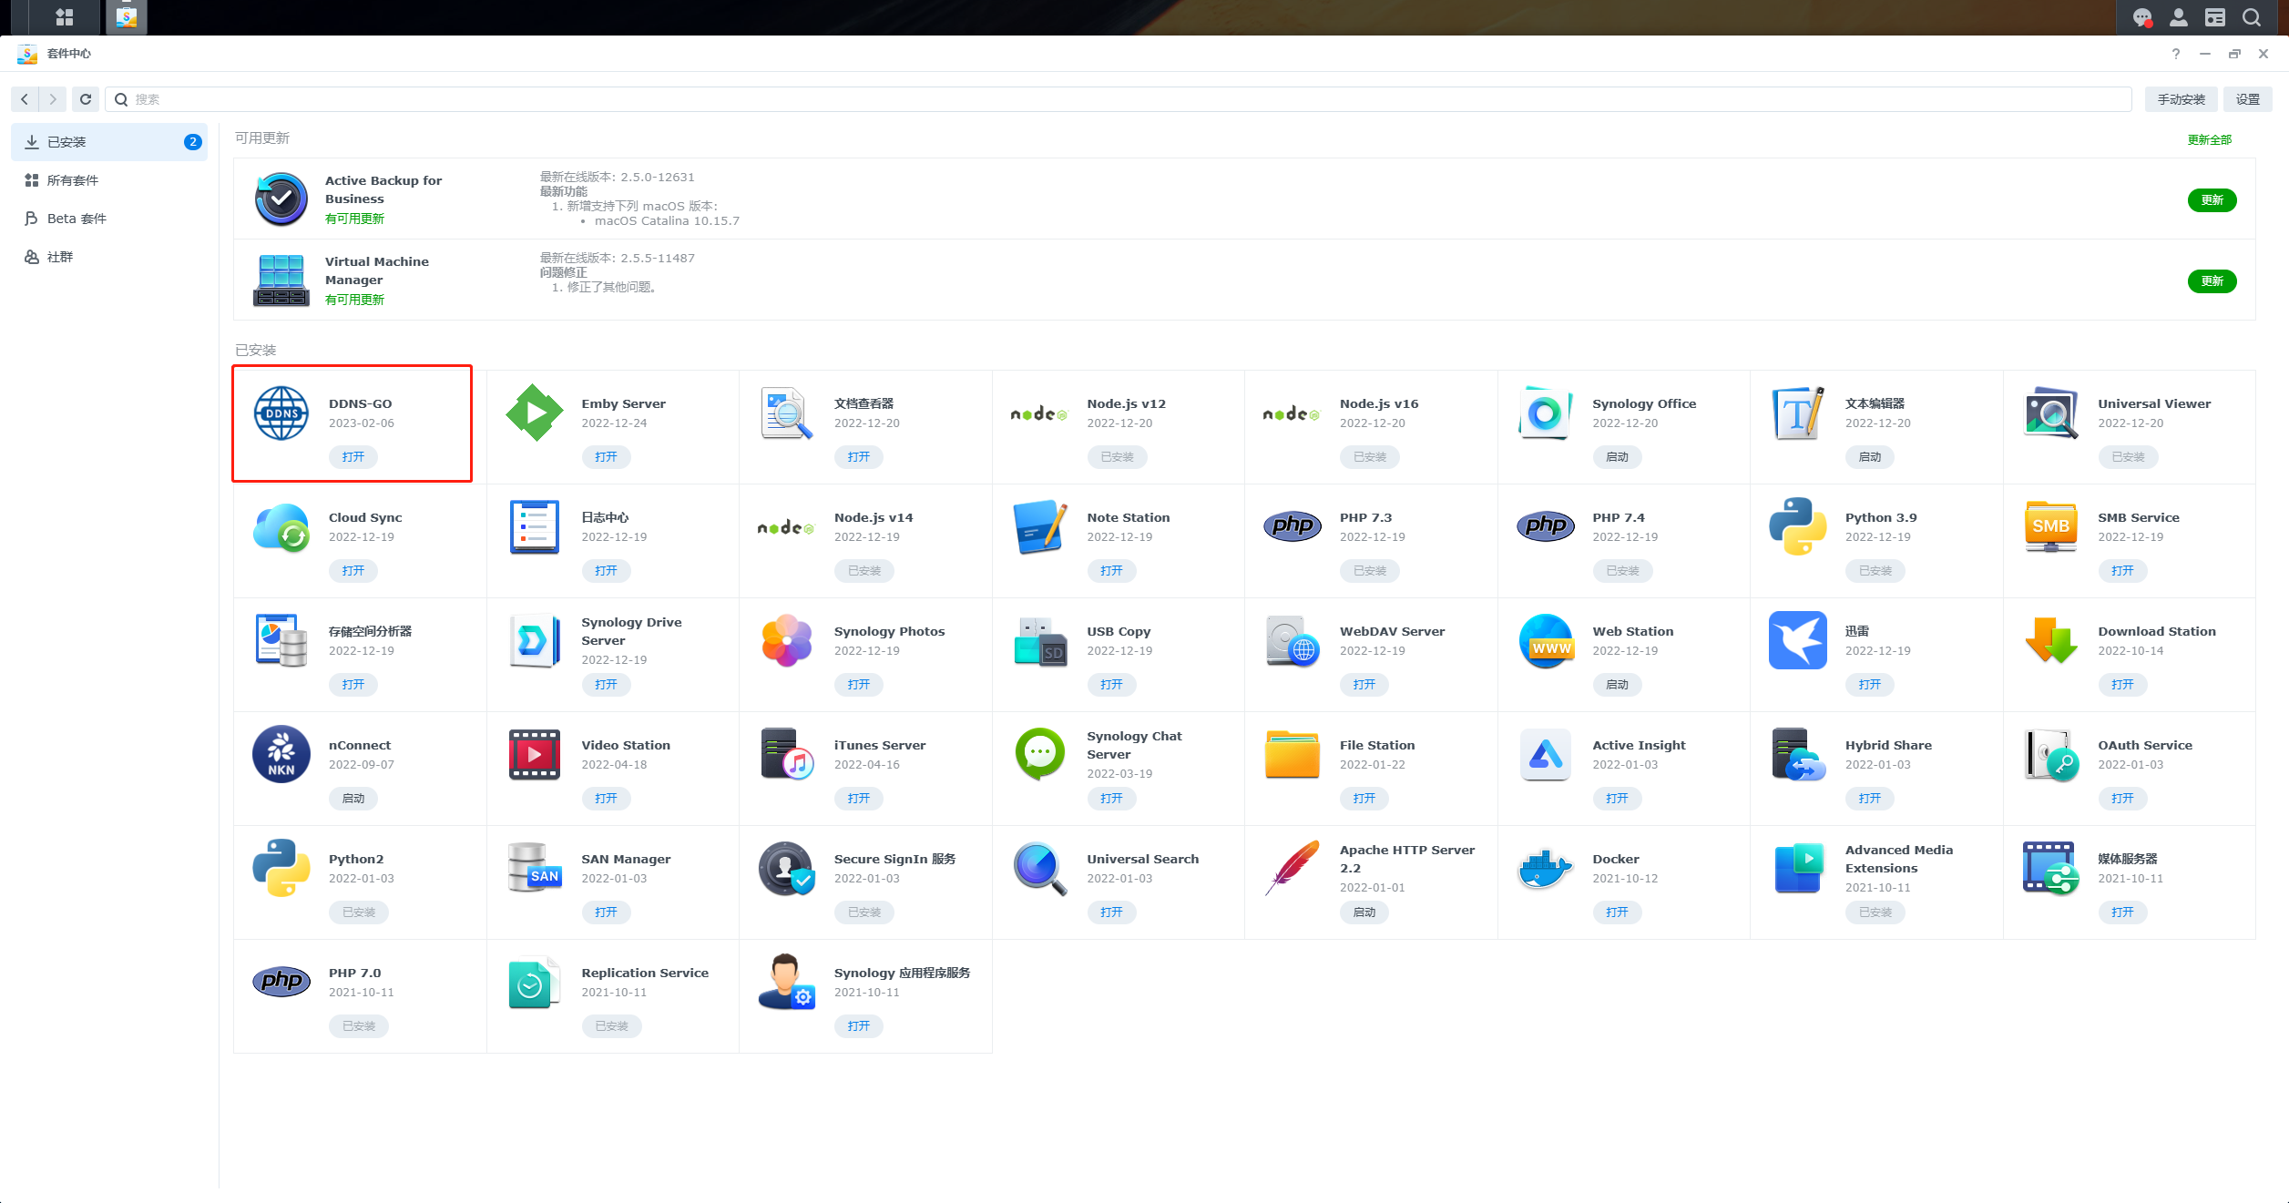The image size is (2289, 1203).
Task: Click the refresh icon in toolbar
Action: tap(86, 99)
